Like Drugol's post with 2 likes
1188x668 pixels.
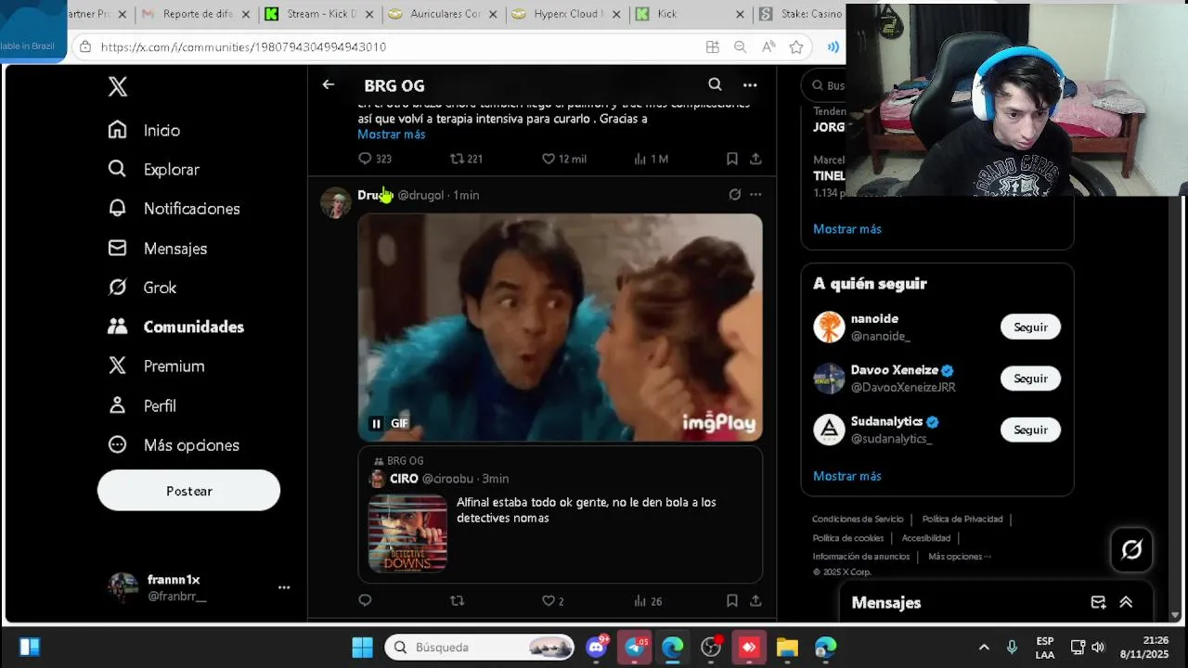coord(548,600)
